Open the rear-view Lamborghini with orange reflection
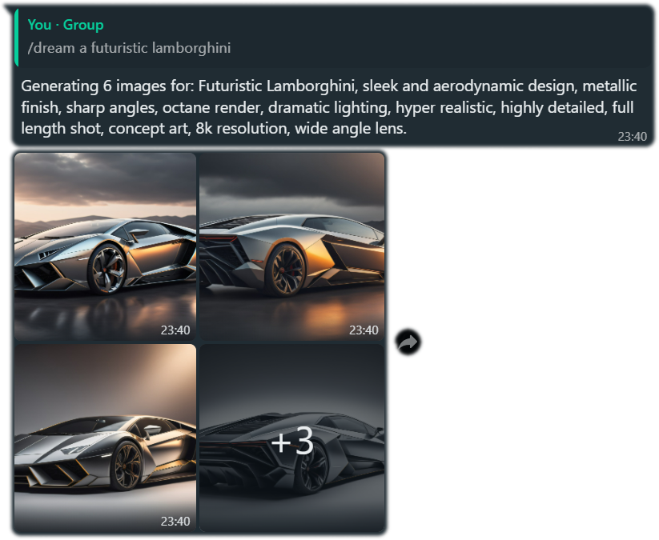 (x=292, y=246)
